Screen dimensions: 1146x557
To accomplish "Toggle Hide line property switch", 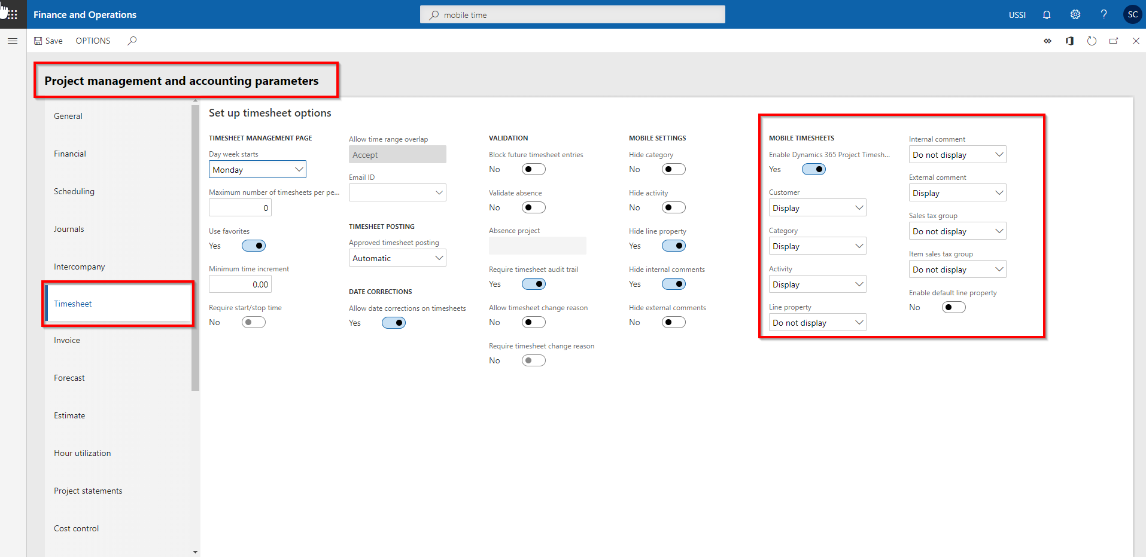I will [673, 246].
